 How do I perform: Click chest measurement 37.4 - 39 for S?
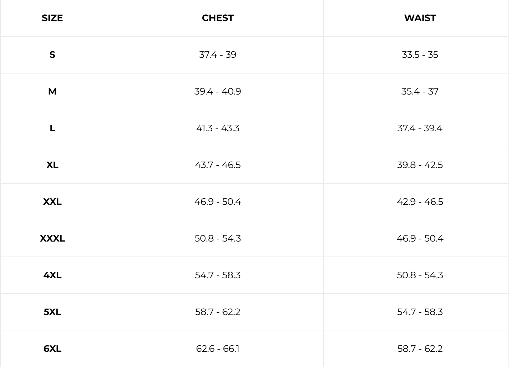click(218, 55)
